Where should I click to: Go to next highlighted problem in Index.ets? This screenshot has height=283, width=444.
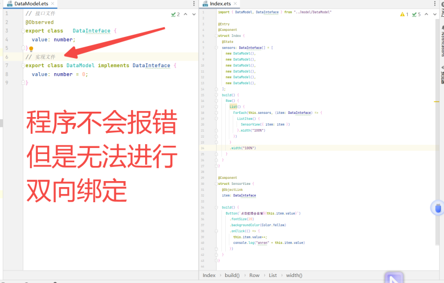click(x=435, y=14)
